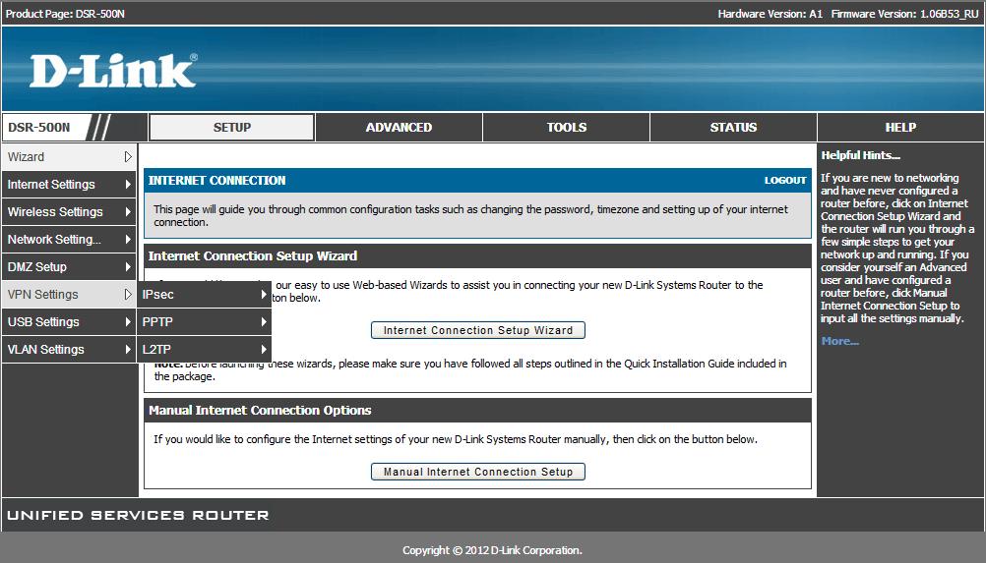The width and height of the screenshot is (986, 563).
Task: Open the More... hints link
Action: [839, 341]
